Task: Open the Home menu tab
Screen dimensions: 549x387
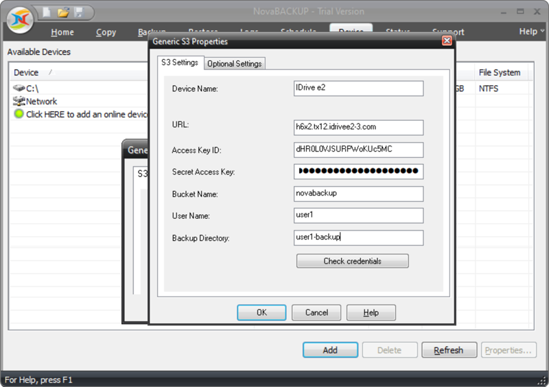Action: pyautogui.click(x=62, y=32)
